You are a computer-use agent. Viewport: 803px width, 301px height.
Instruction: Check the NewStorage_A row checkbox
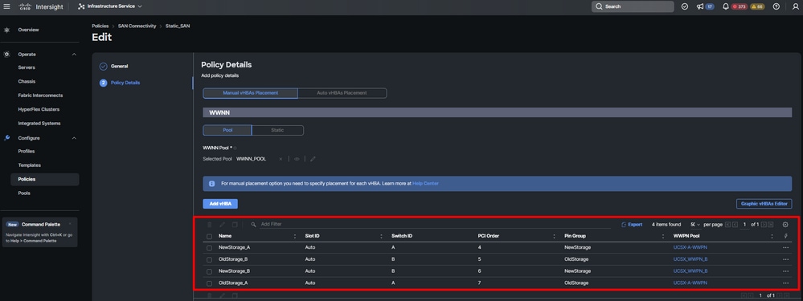[209, 247]
